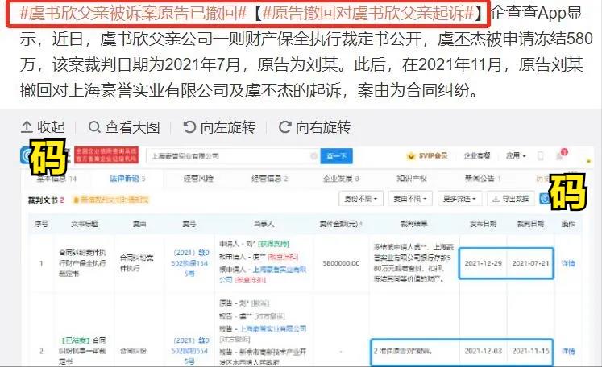The image size is (602, 367).
Task: Expand the 应用 dropdown menu
Action: (x=516, y=155)
